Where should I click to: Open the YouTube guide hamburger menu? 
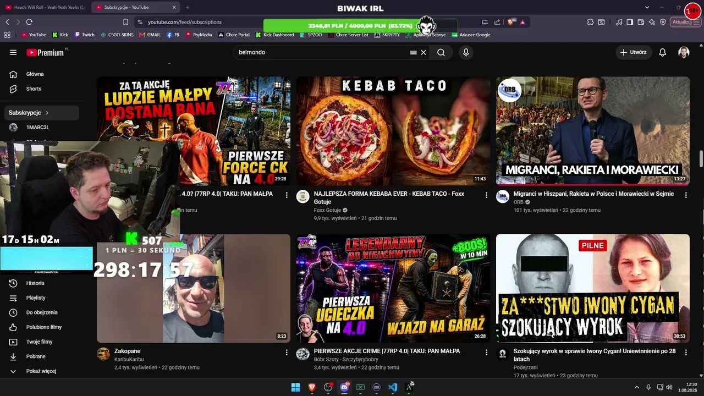click(x=13, y=52)
